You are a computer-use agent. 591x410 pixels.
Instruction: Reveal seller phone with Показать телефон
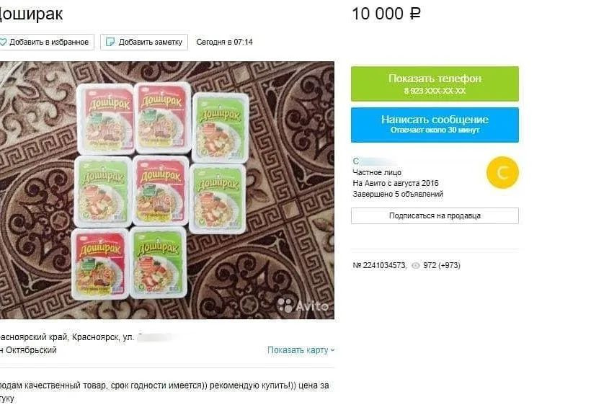click(x=435, y=84)
